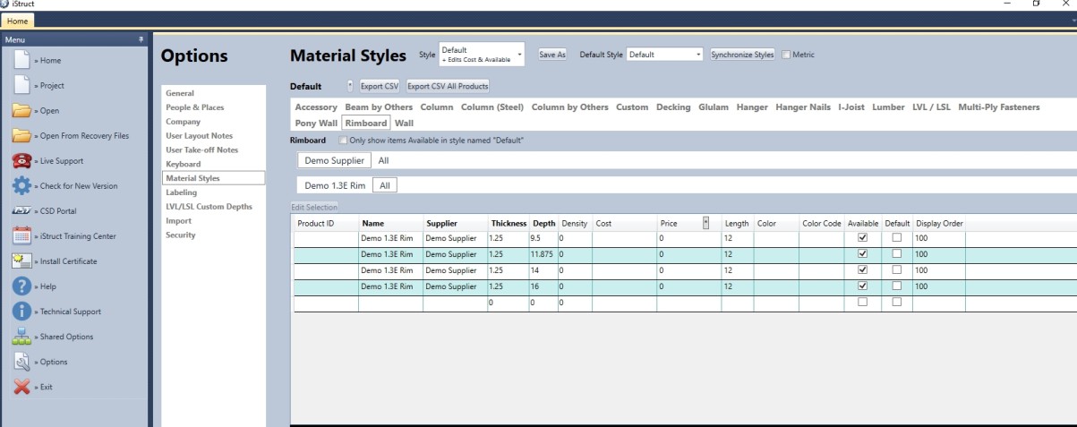This screenshot has width=1077, height=427.
Task: Click the Open From Recovery Files folder icon
Action: point(22,136)
